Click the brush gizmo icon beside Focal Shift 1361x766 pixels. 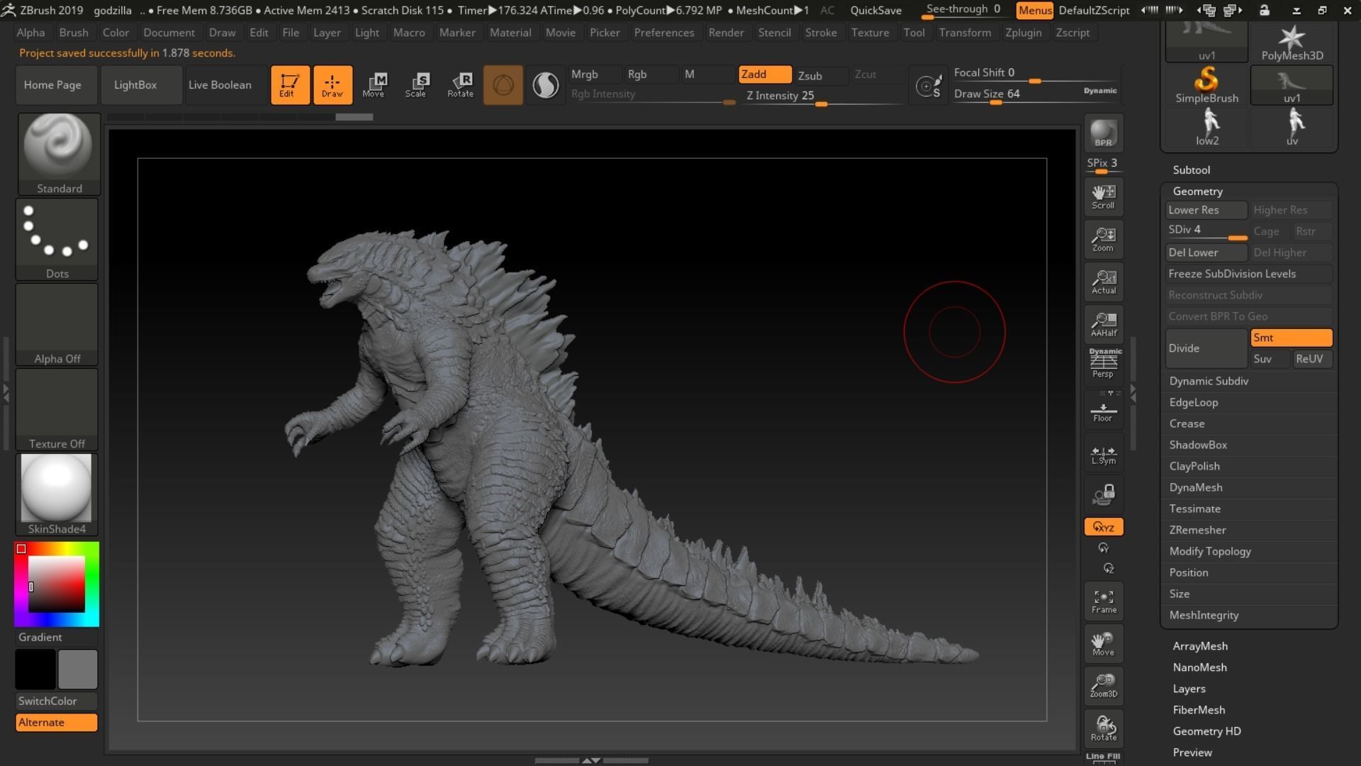point(929,86)
